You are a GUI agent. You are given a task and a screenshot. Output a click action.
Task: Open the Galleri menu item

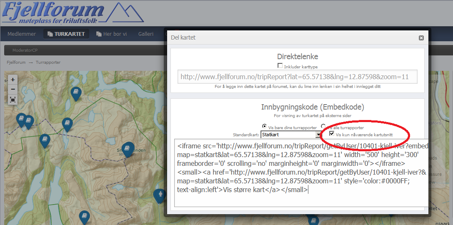pos(146,34)
